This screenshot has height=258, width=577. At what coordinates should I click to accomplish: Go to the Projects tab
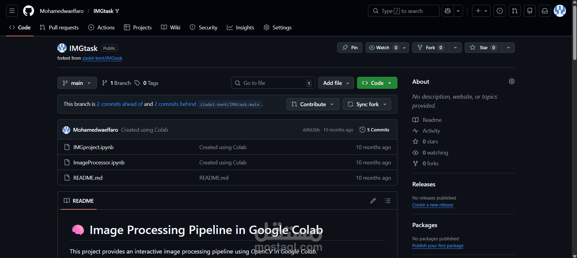[x=138, y=27]
